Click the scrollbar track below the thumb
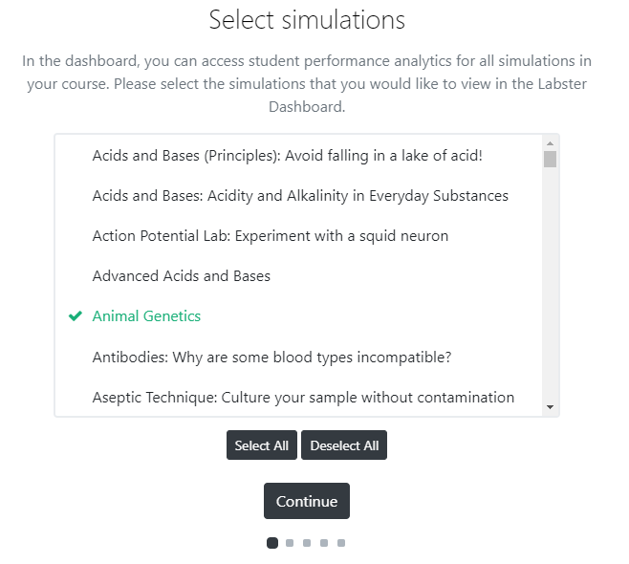The height and width of the screenshot is (564, 629). click(x=550, y=287)
